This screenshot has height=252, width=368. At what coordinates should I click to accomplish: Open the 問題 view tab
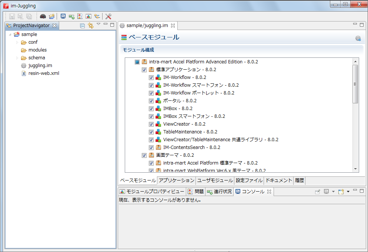click(196, 191)
